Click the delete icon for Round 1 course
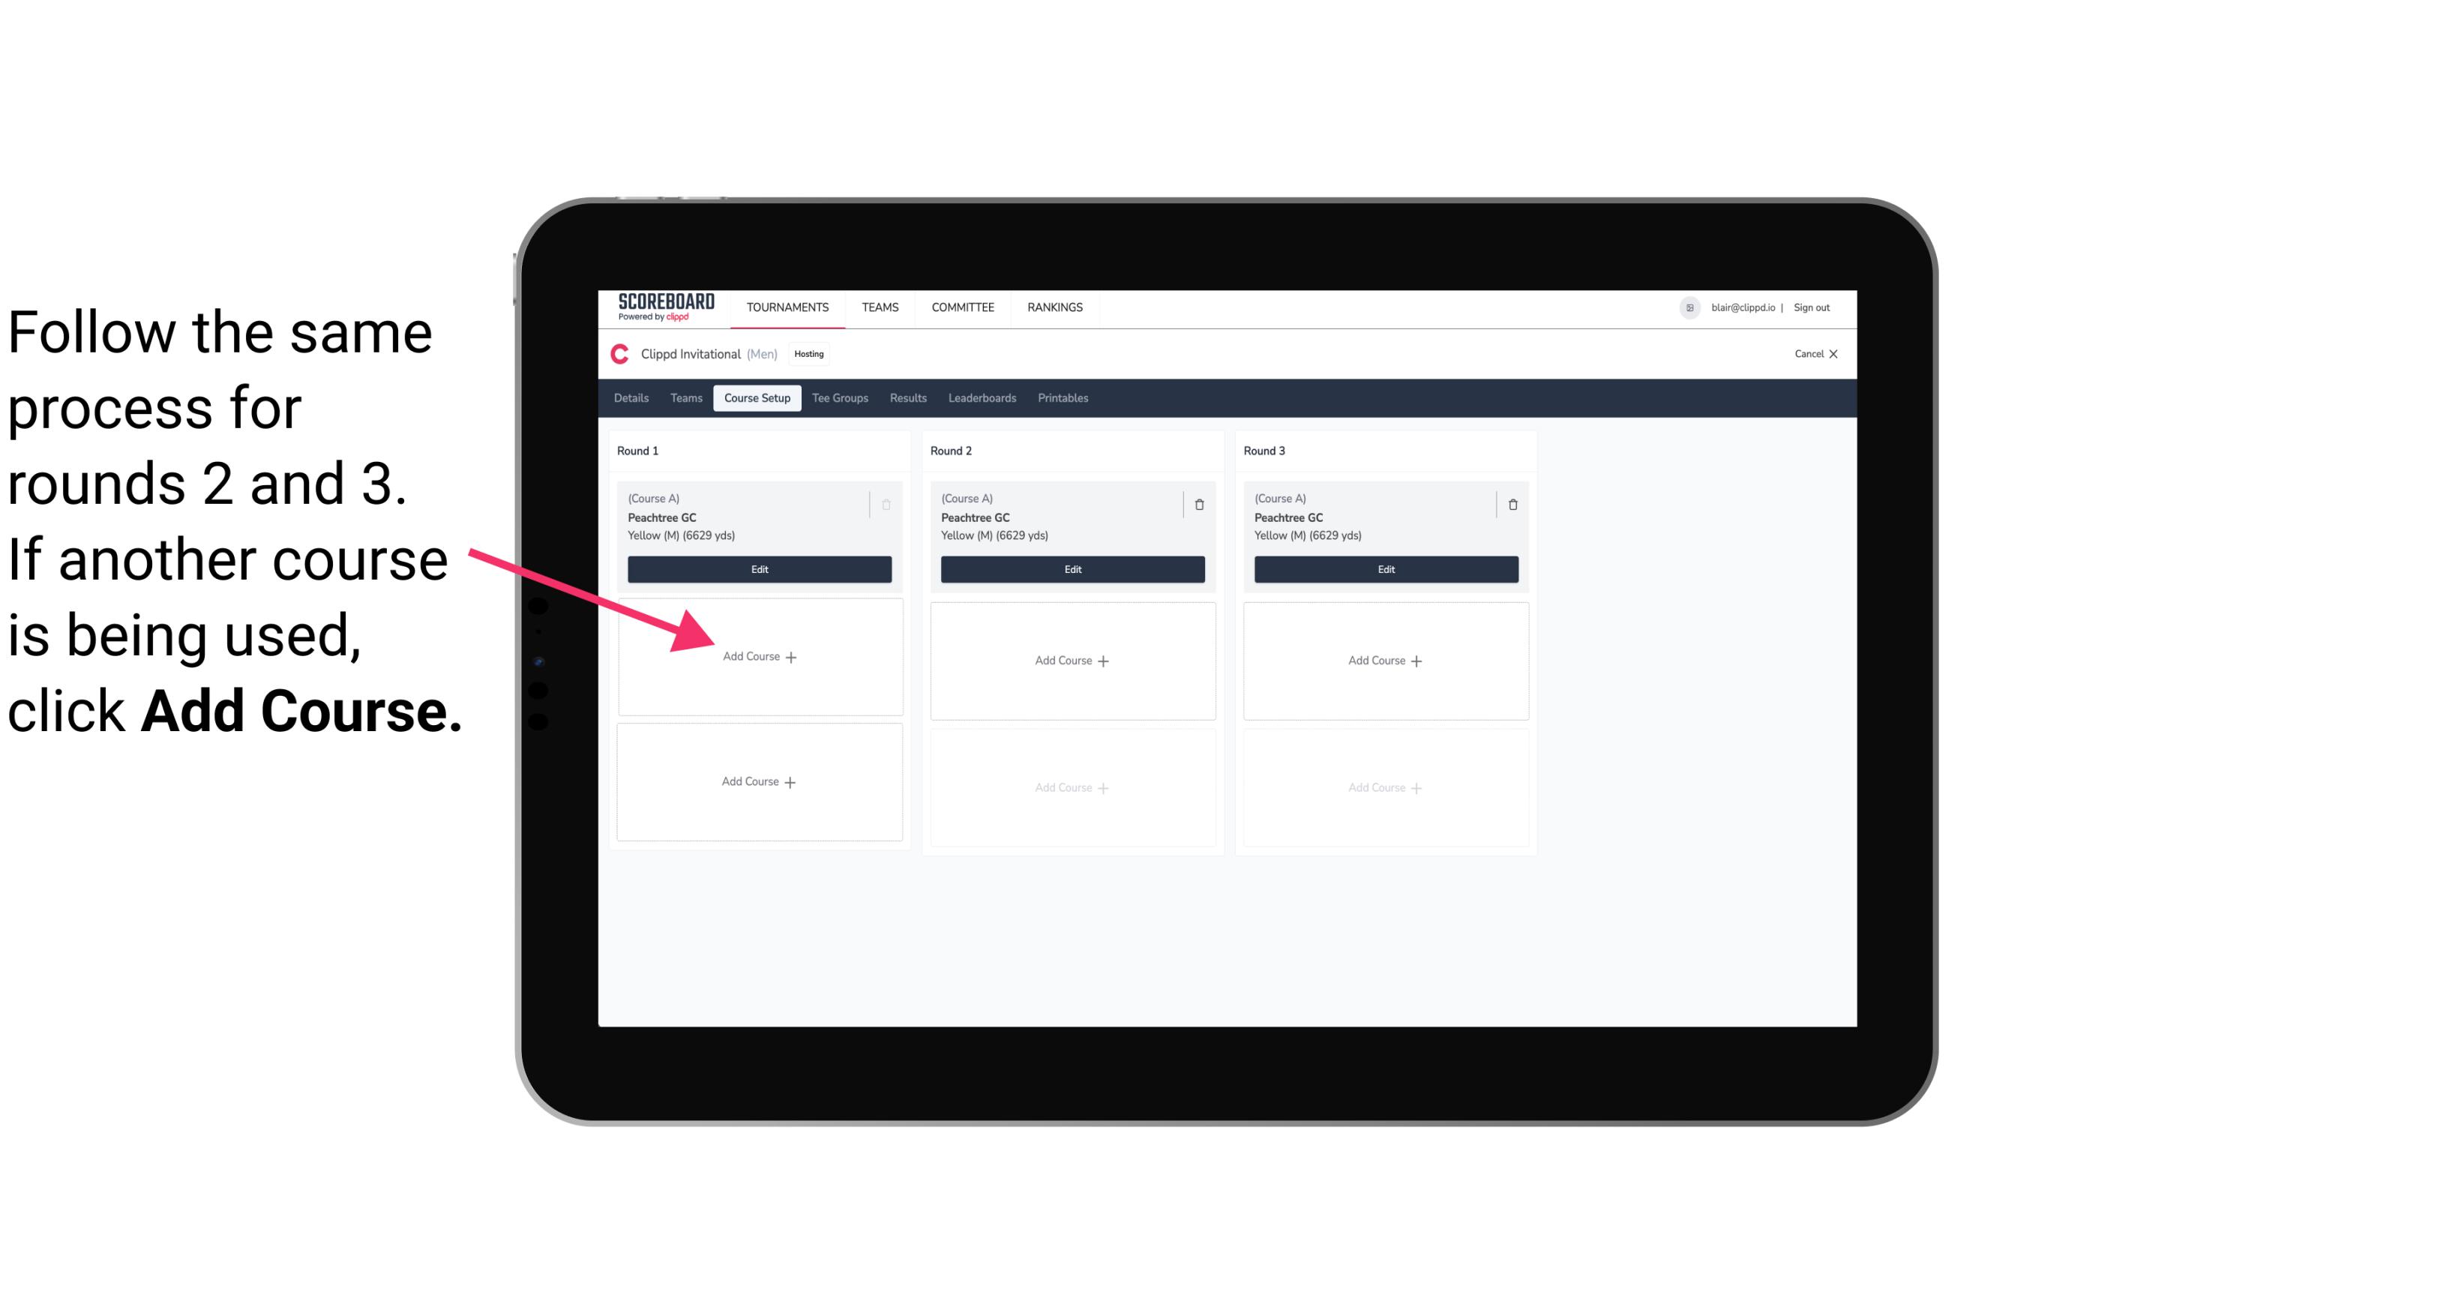The height and width of the screenshot is (1316, 2446). tap(886, 504)
